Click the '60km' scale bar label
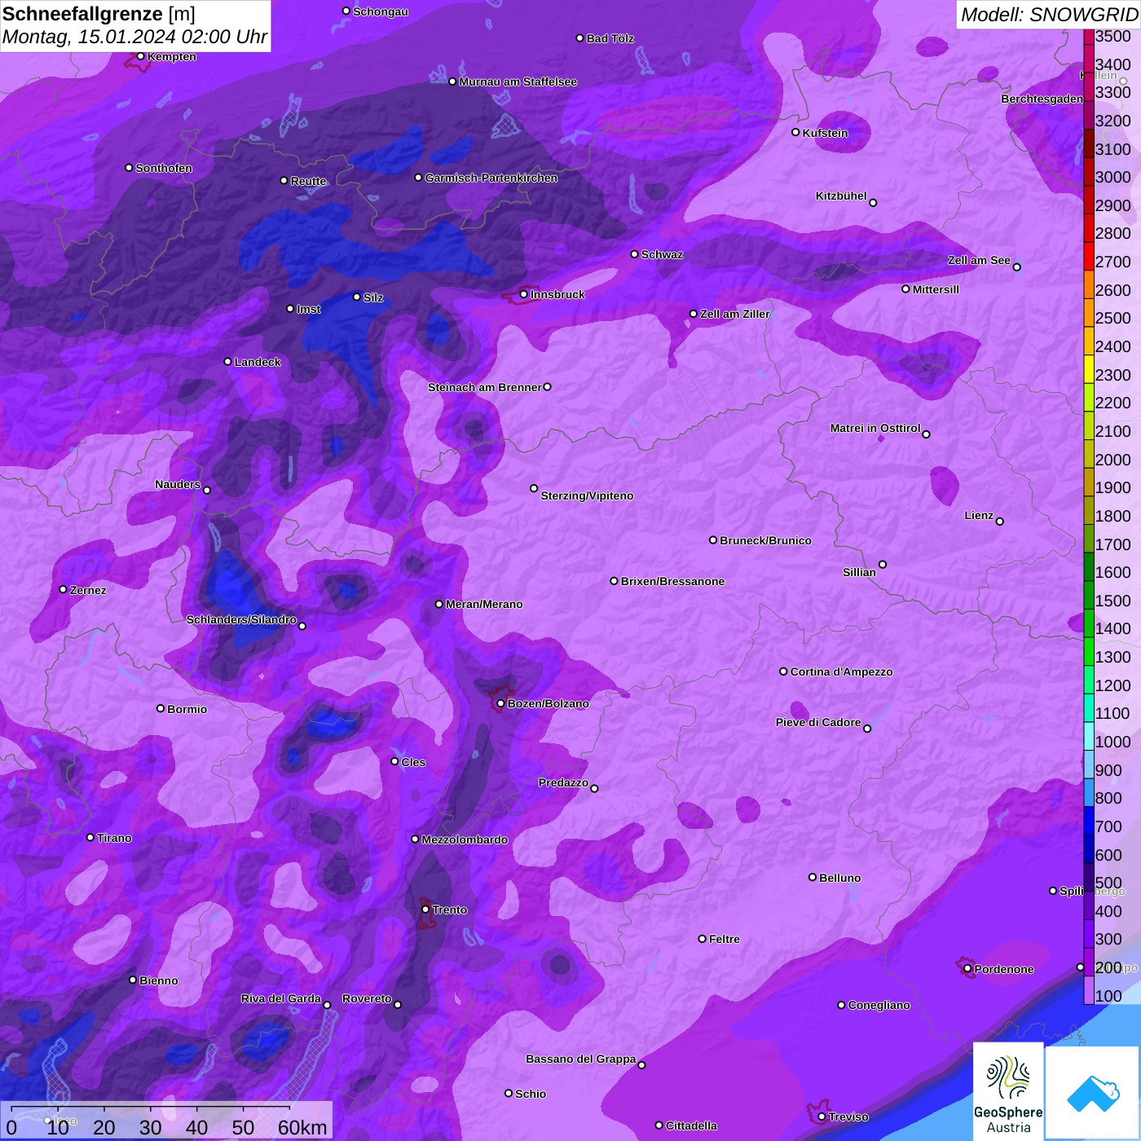 (302, 1127)
